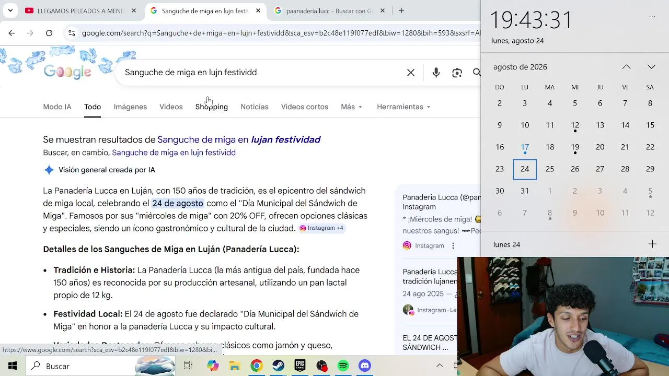Viewport: 669px width, 376px height.
Task: Select August 24 in the calendar
Action: click(x=525, y=169)
